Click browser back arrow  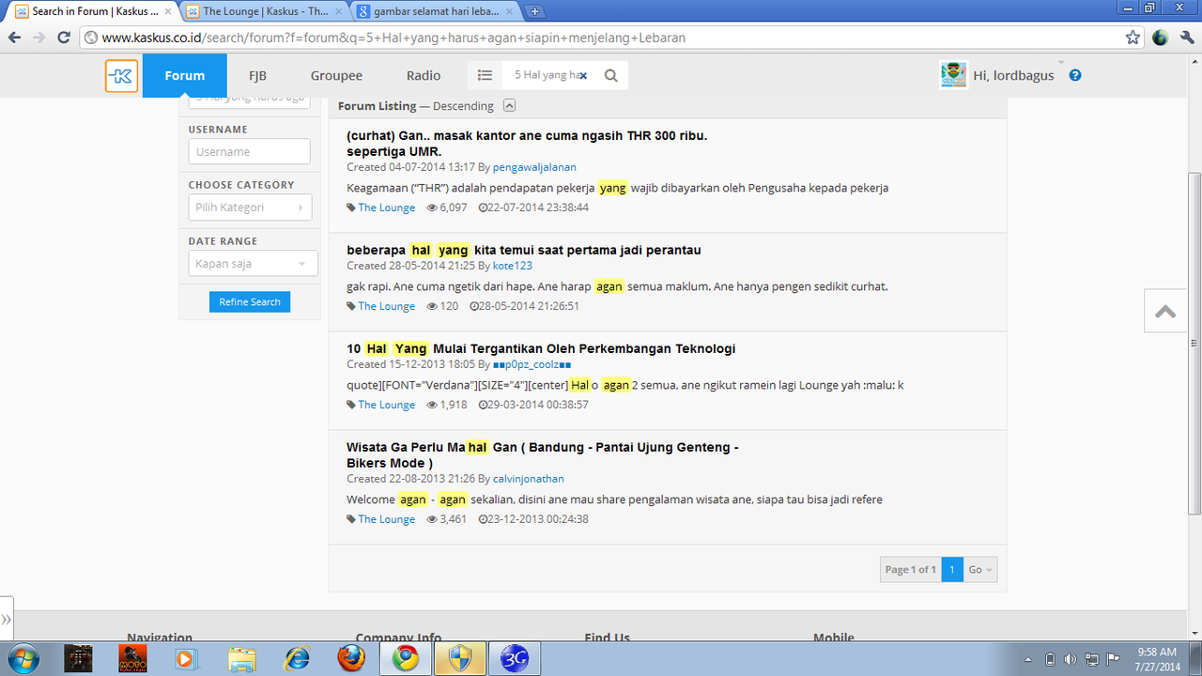pyautogui.click(x=14, y=38)
